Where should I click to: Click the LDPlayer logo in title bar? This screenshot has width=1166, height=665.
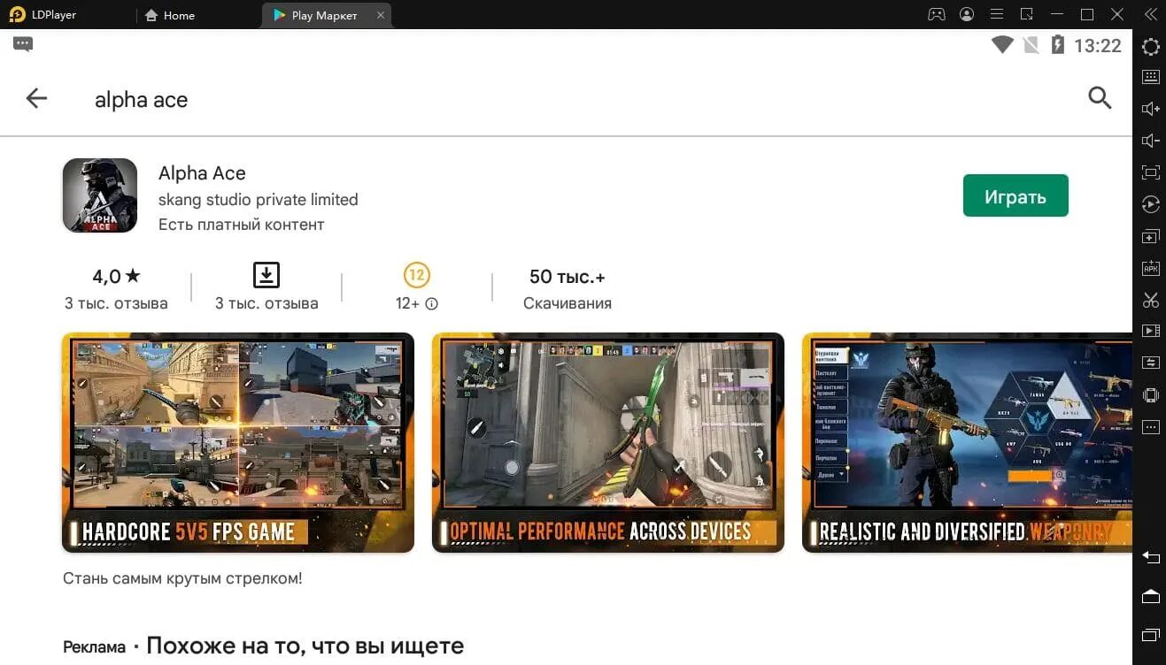[x=19, y=15]
